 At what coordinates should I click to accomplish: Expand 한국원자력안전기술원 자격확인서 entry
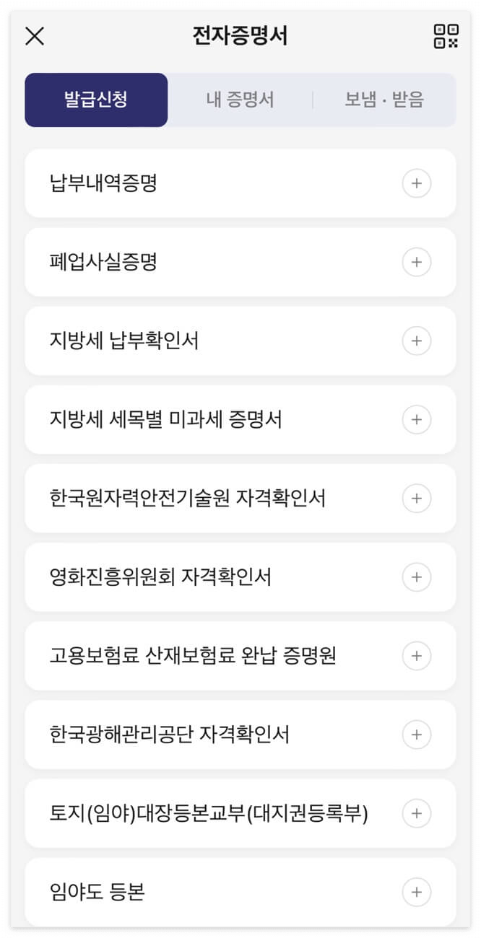tap(417, 499)
